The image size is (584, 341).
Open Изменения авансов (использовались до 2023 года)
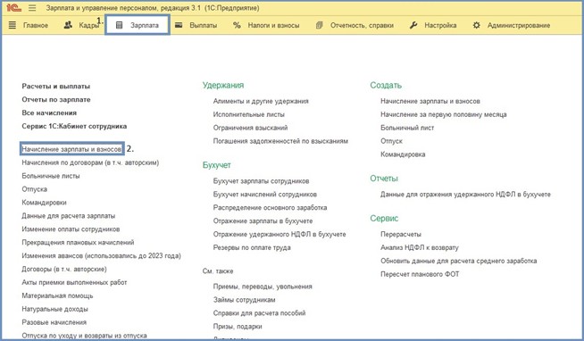tap(101, 255)
